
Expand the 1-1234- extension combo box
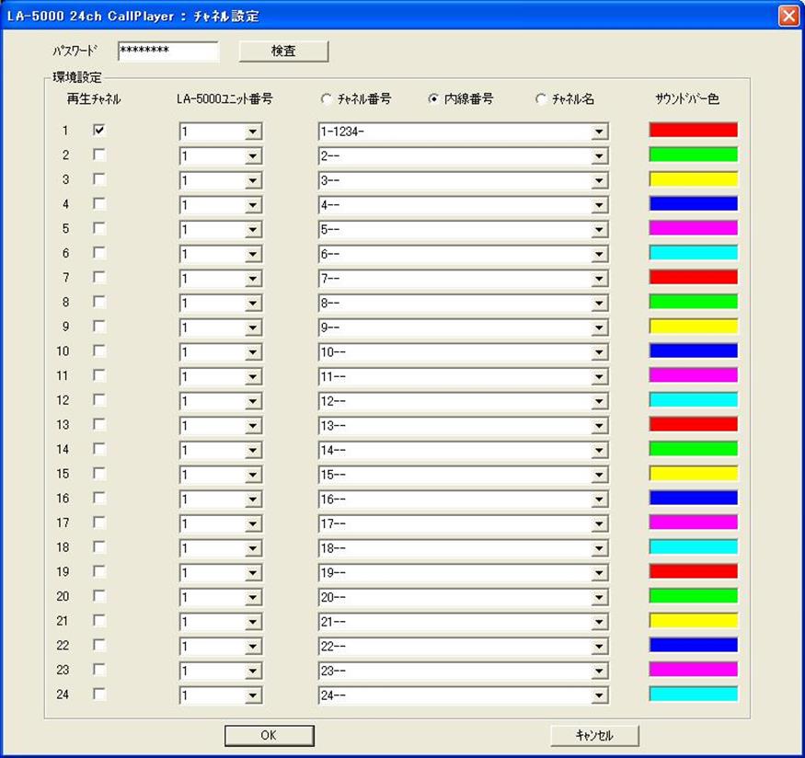tap(599, 132)
